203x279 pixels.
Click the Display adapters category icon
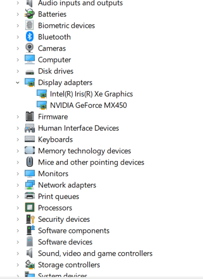(x=30, y=83)
